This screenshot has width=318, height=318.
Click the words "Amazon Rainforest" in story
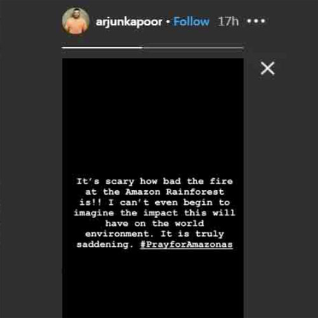click(175, 192)
